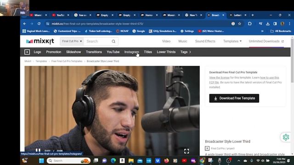The image size is (294, 165).
Task: Select the Logo category
Action: 37,52
